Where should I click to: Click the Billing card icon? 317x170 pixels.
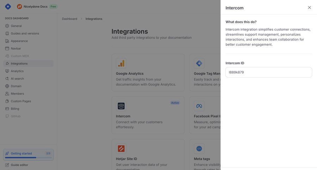pos(7,109)
